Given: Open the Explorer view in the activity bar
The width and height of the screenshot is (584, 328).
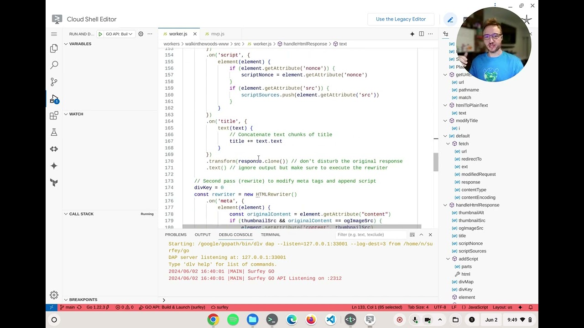Looking at the screenshot, I should [54, 48].
